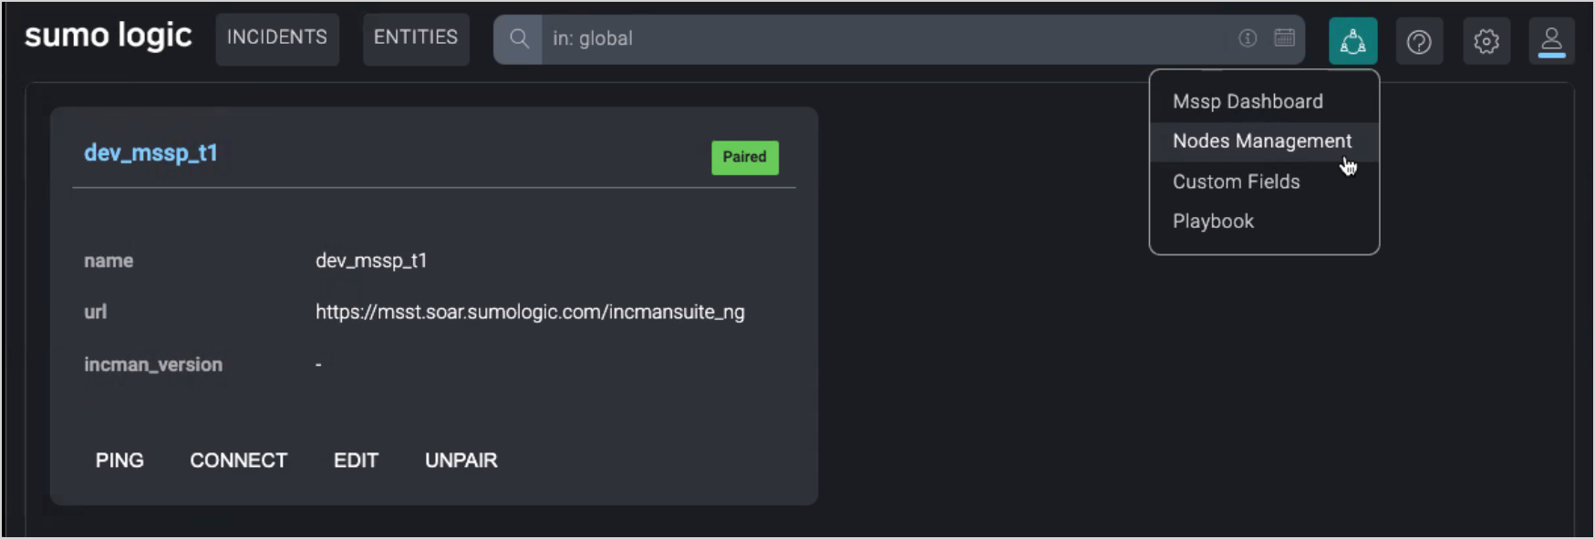This screenshot has height=539, width=1595.
Task: Choose Playbook from the open menu
Action: [1213, 221]
